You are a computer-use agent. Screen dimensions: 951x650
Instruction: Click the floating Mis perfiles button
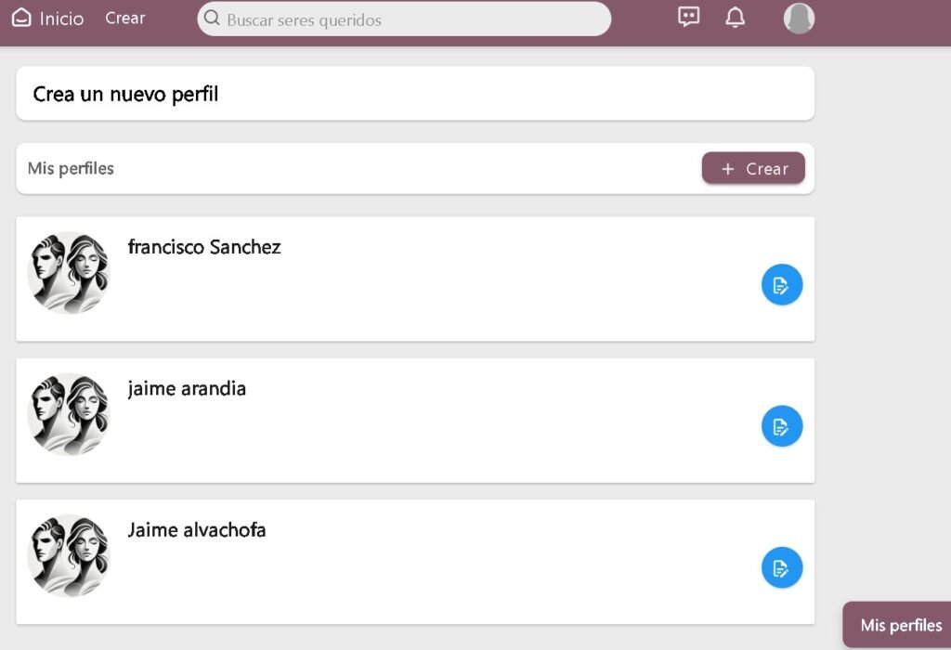pyautogui.click(x=900, y=625)
